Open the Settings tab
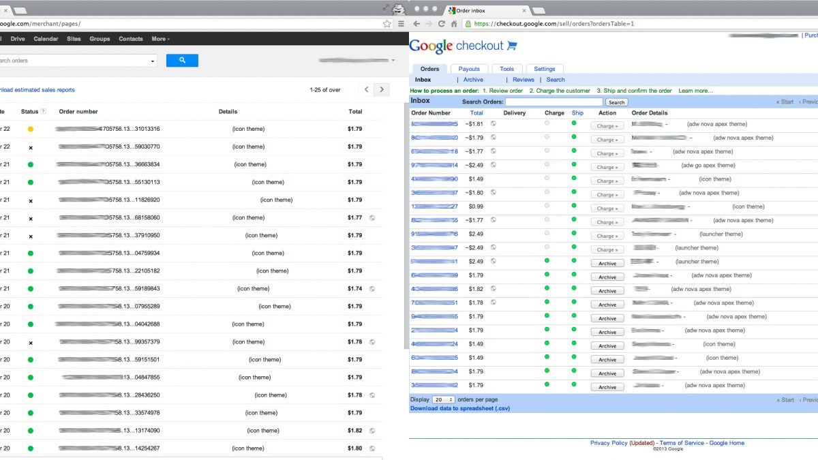Screen dimensions: 818x460 coord(544,69)
